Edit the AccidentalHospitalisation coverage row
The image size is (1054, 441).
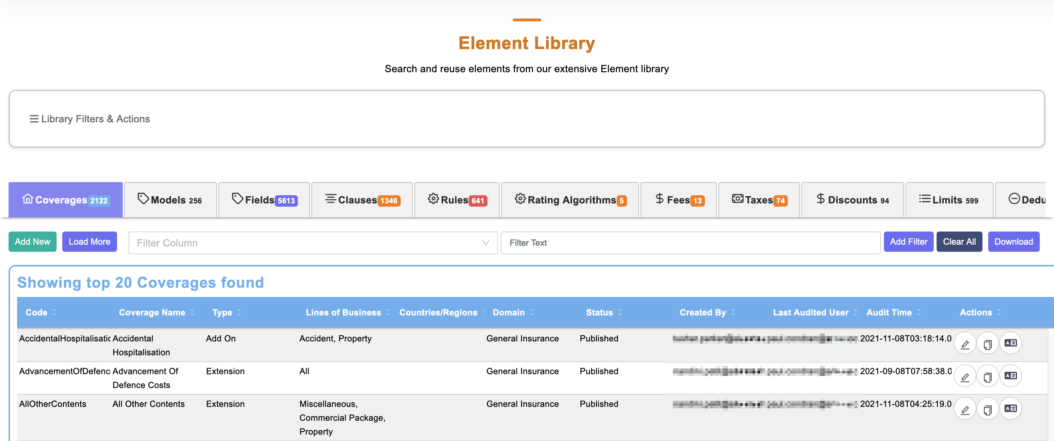965,344
